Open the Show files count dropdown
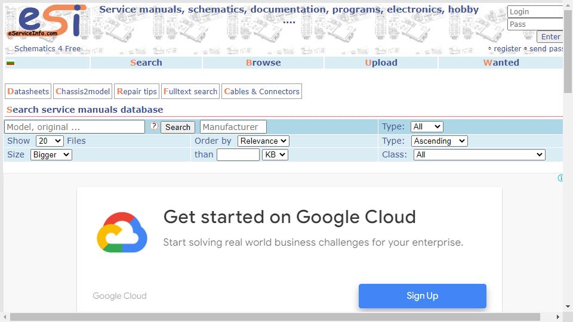The height and width of the screenshot is (322, 573). (x=50, y=141)
